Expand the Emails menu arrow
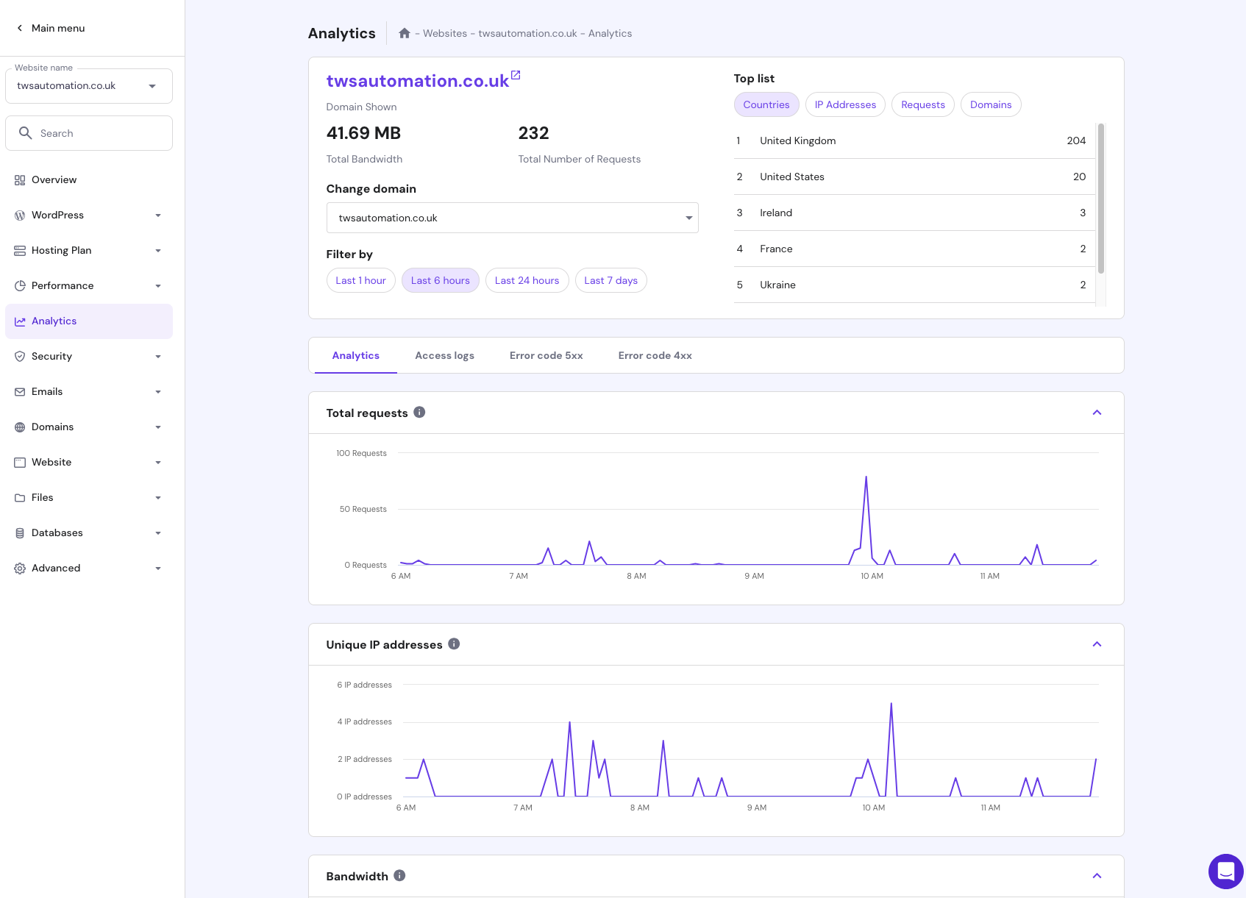1246x898 pixels. [158, 392]
